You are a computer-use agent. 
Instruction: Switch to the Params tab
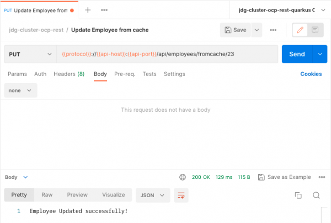17,74
